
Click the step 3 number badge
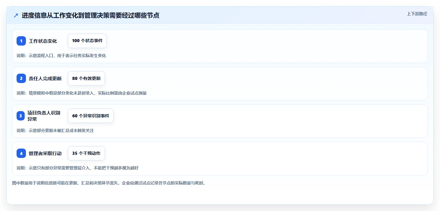21,116
